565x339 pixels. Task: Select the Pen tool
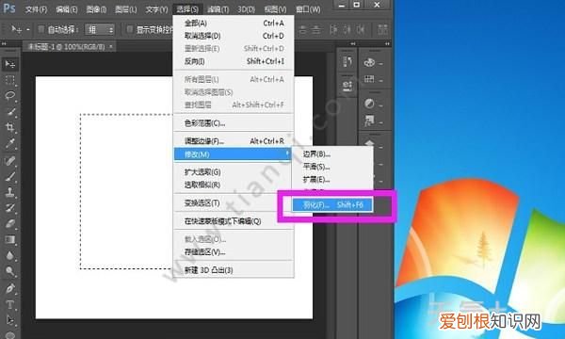10,288
